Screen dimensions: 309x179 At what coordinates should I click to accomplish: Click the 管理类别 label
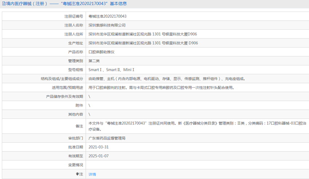(x=76, y=61)
